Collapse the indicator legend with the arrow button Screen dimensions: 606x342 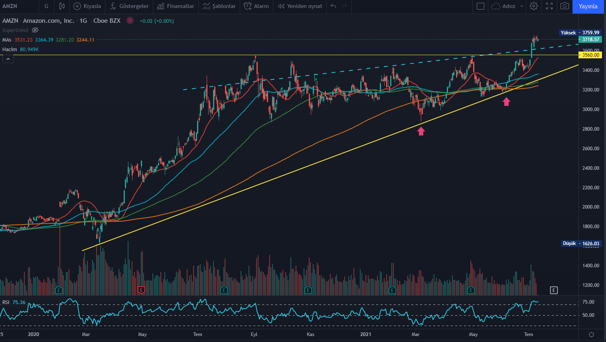coord(8,59)
